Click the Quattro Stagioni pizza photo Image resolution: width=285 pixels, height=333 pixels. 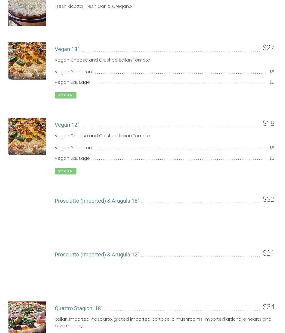click(x=27, y=317)
